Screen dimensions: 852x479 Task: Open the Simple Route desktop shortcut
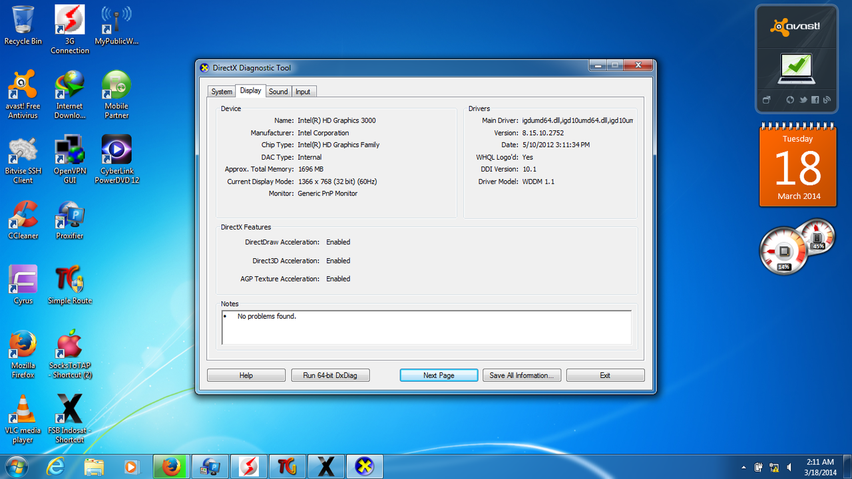(70, 285)
